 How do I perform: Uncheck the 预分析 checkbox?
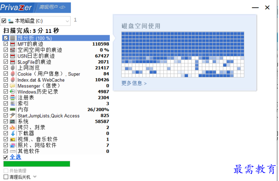(x=6, y=38)
